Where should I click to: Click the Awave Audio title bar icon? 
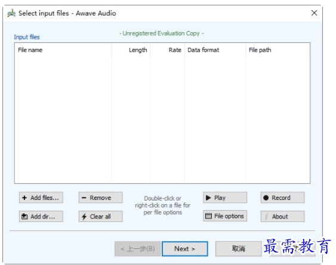[11, 13]
